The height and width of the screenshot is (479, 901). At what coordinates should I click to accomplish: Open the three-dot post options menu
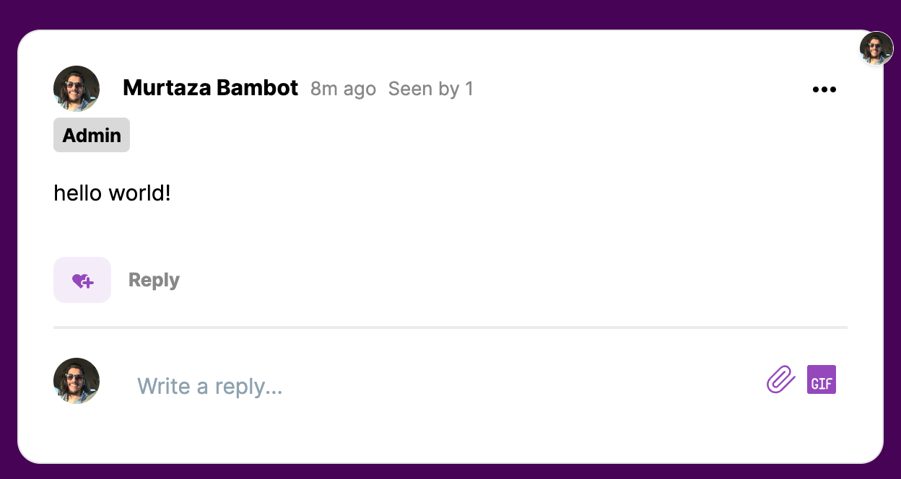[x=824, y=89]
